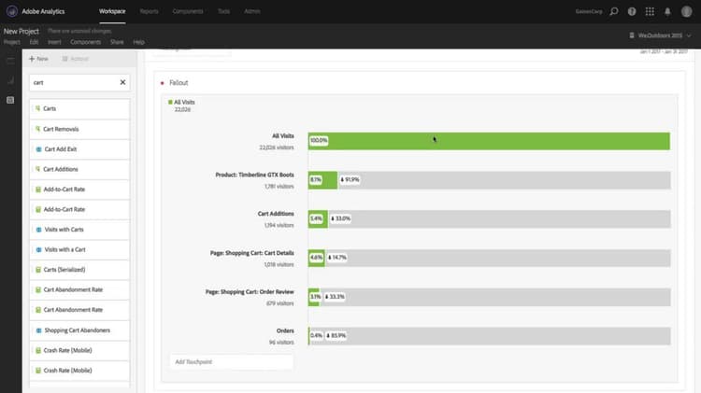The width and height of the screenshot is (701, 393).
Task: Click the first Crash Rate (Mobile) icon
Action: (x=38, y=351)
